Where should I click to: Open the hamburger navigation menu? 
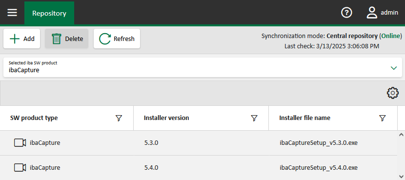point(12,13)
